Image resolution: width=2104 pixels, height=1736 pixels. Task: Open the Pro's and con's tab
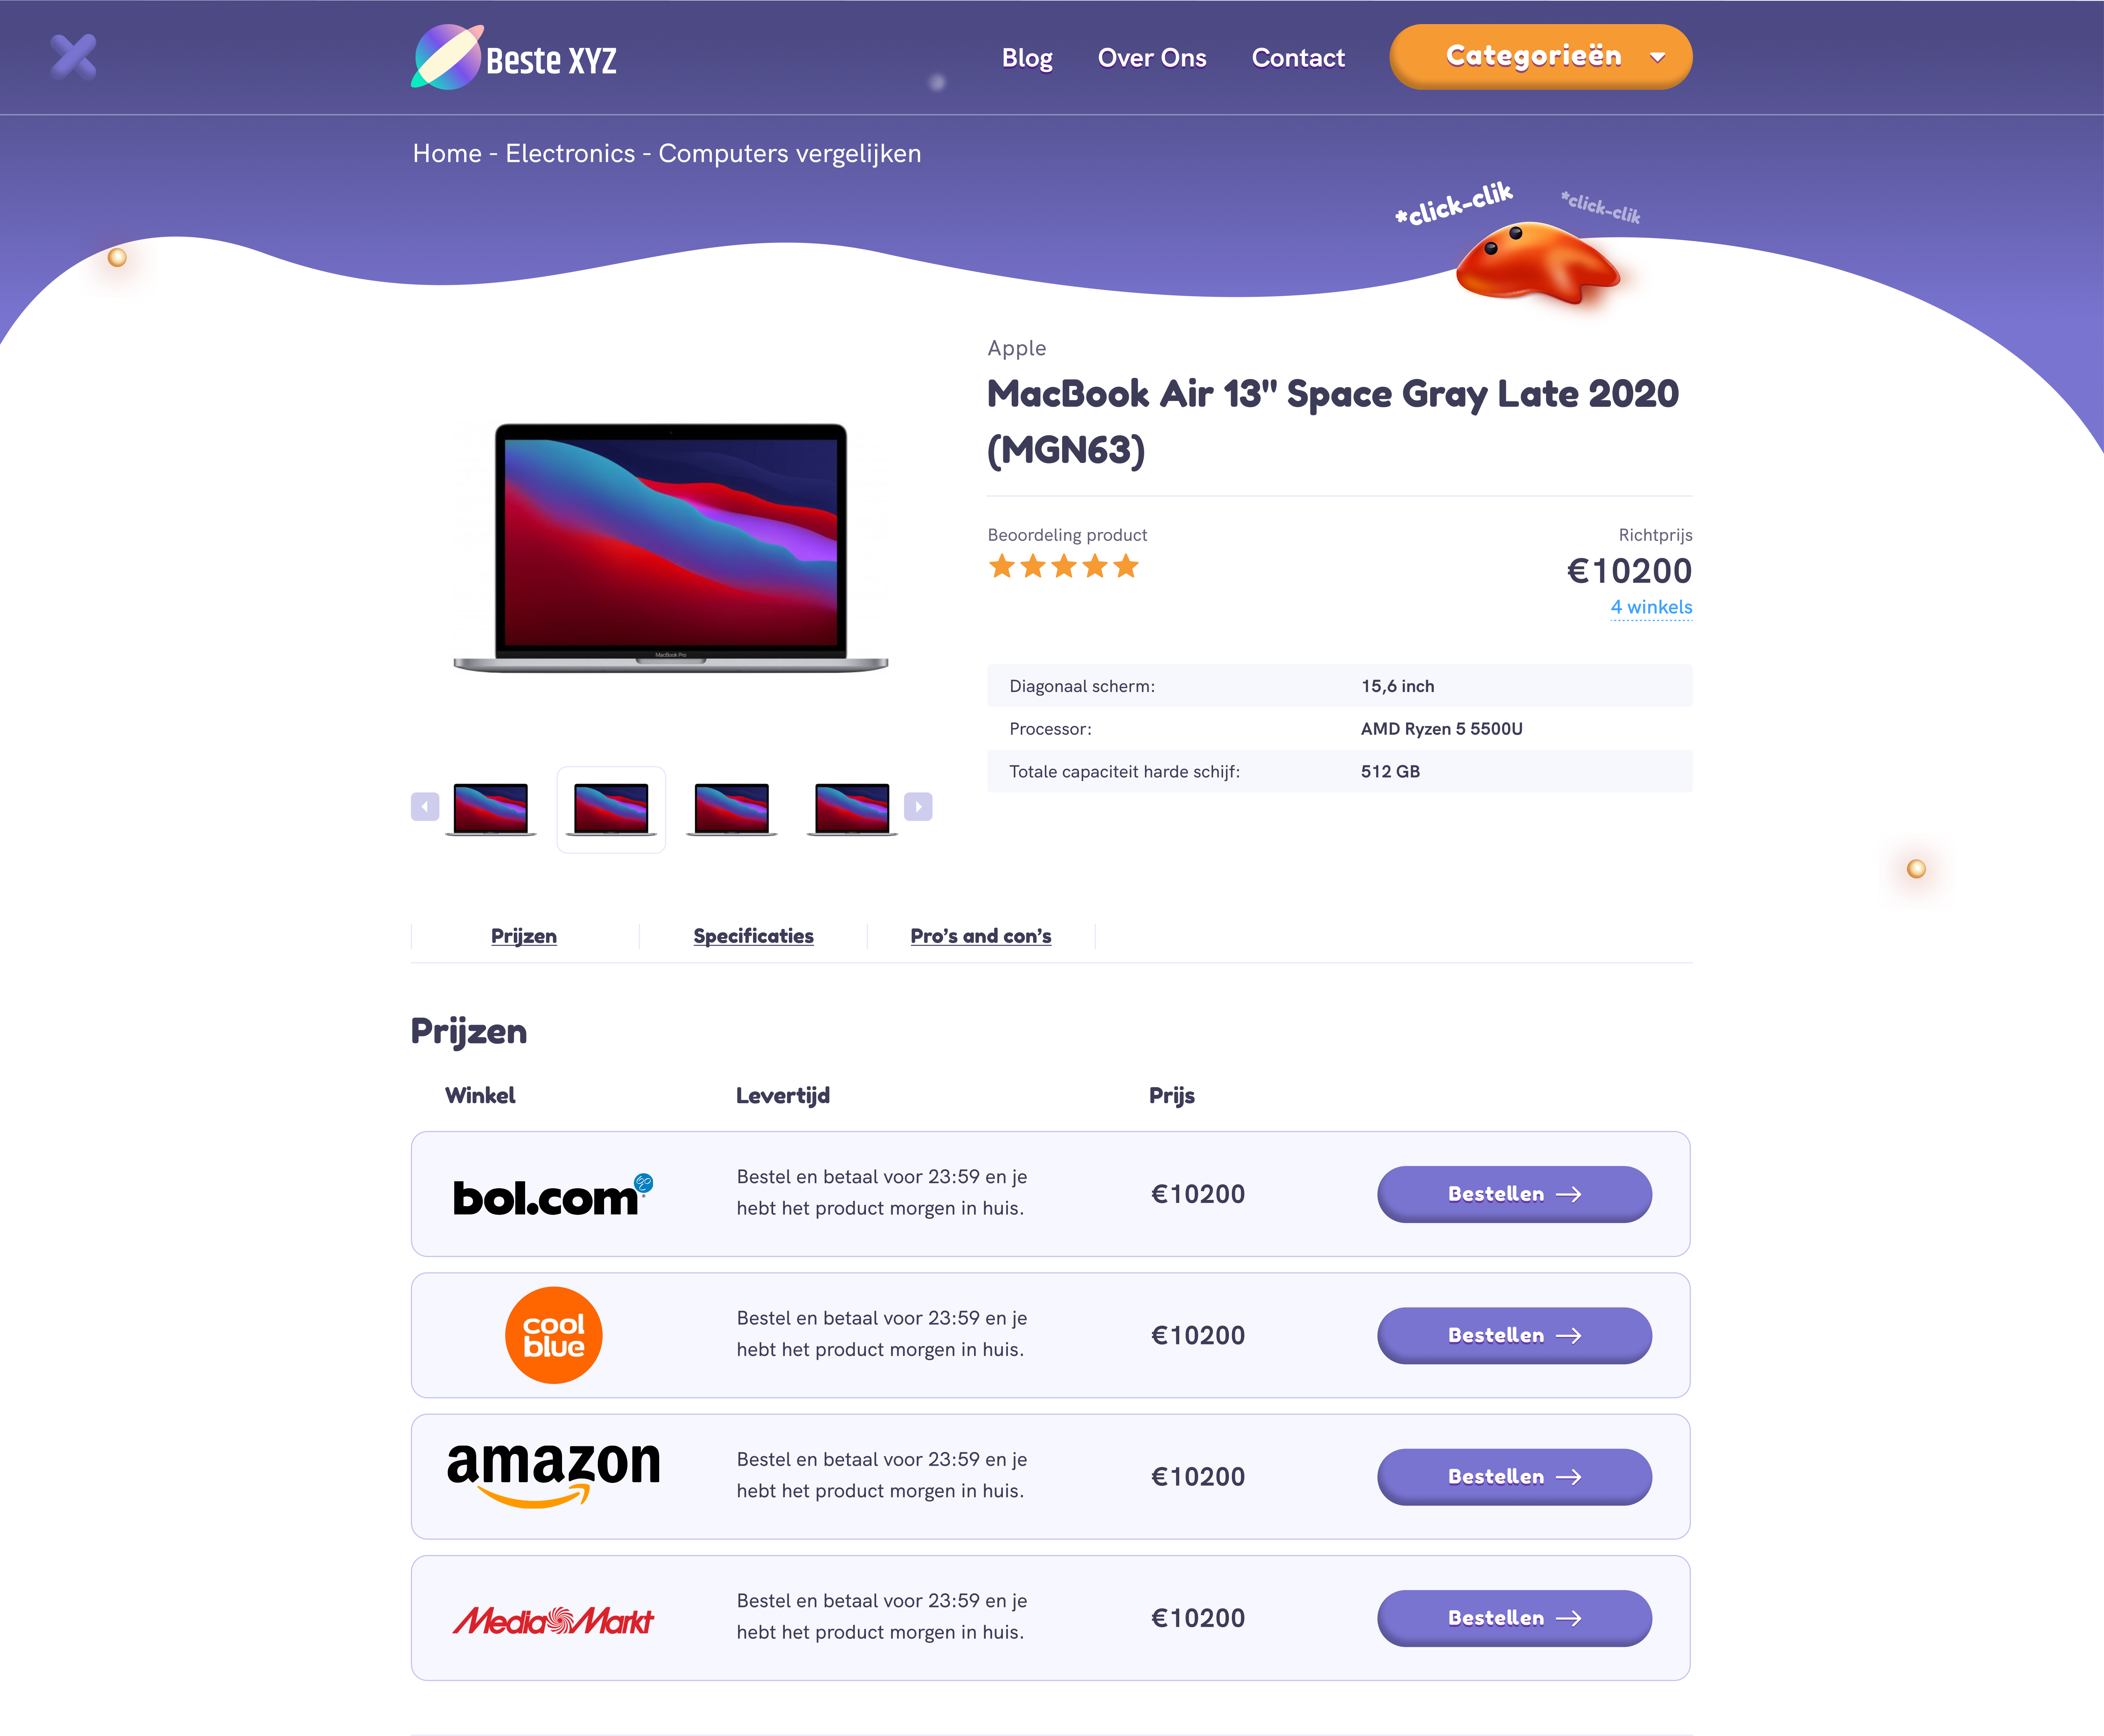coord(980,936)
